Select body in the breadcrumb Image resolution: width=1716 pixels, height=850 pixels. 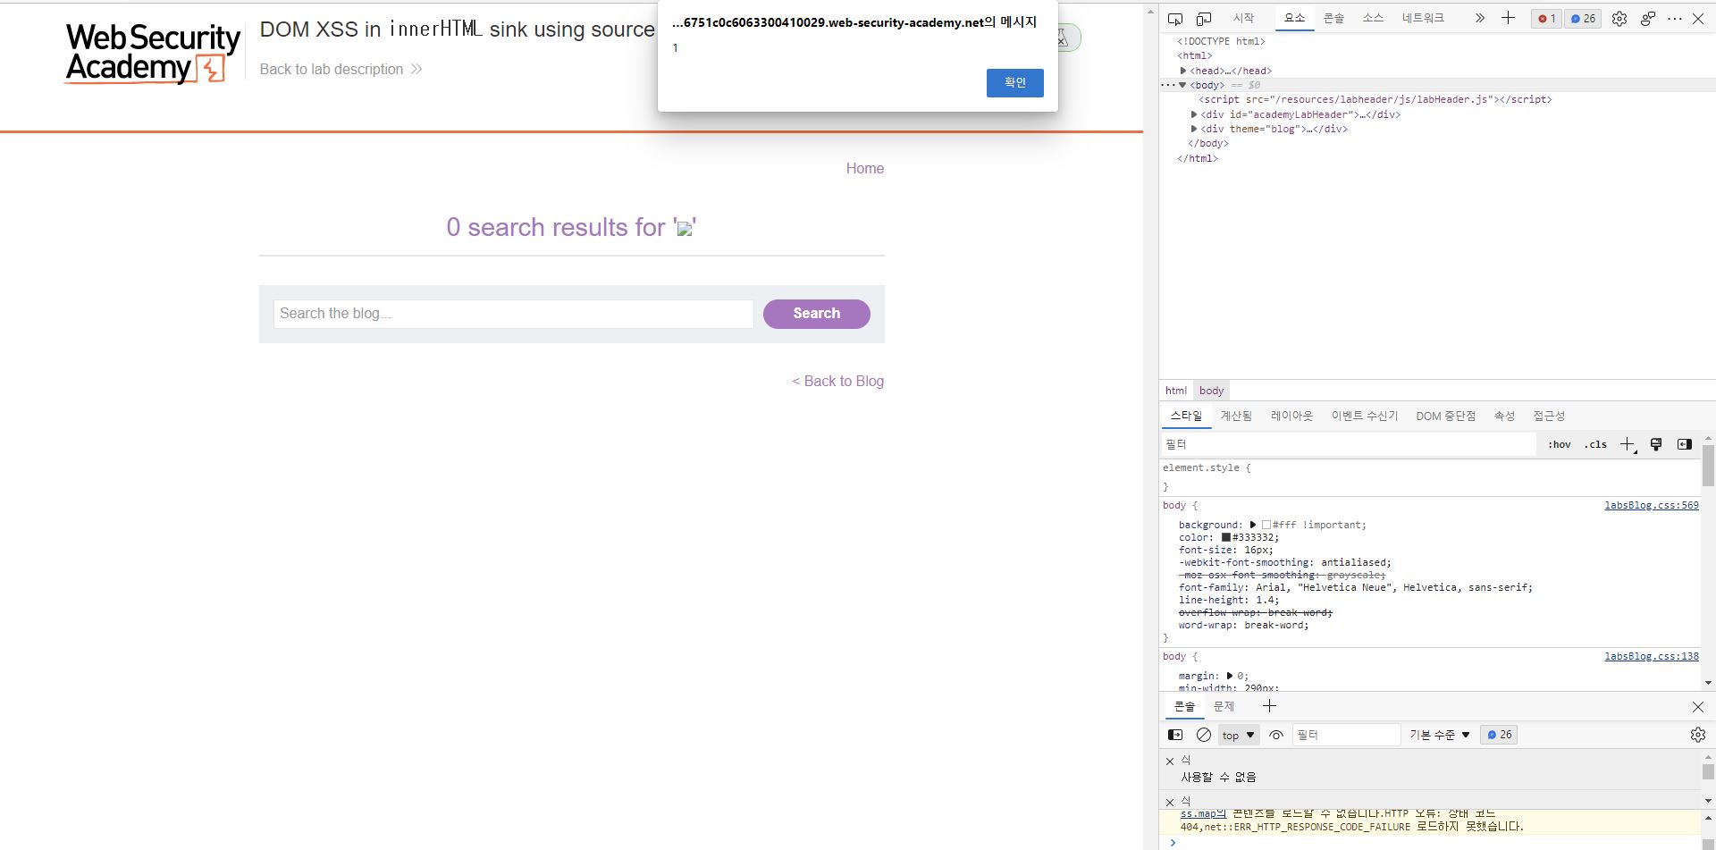point(1212,391)
